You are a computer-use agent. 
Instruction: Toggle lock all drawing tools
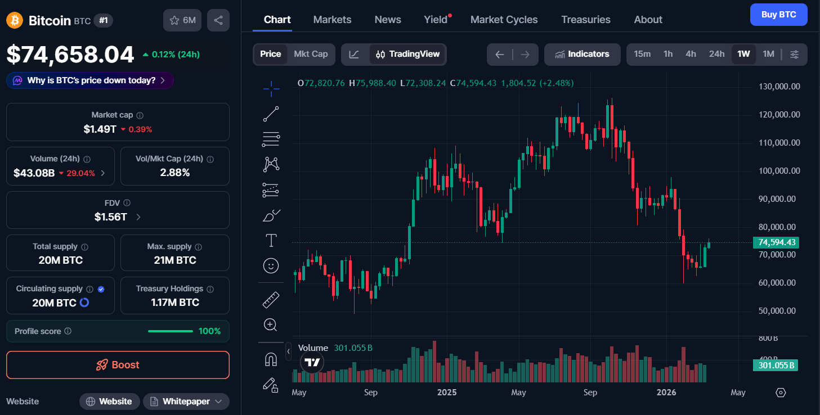pos(271,385)
